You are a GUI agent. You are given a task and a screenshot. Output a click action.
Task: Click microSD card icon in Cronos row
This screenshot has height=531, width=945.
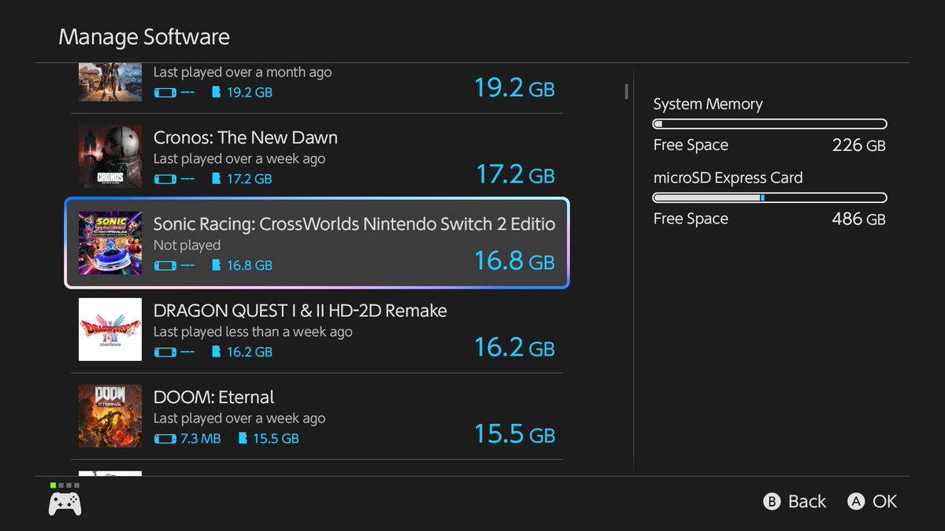217,179
